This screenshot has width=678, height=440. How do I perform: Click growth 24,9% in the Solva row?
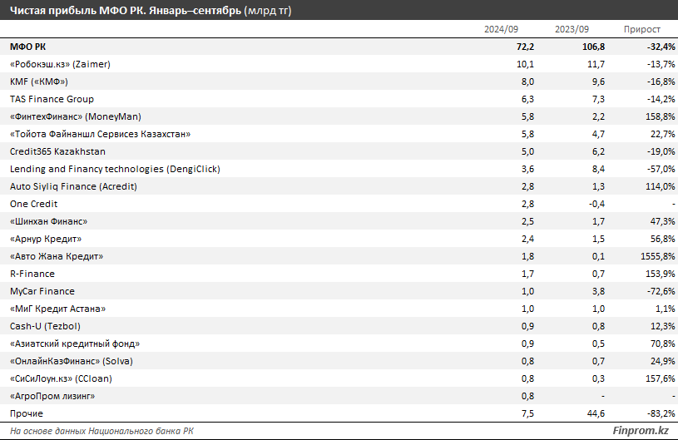point(663,361)
